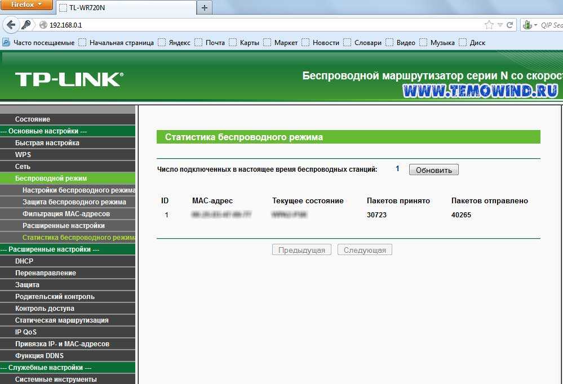Screen dimensions: 563x384
Task: Open Состояние status page
Action: pyautogui.click(x=68, y=119)
